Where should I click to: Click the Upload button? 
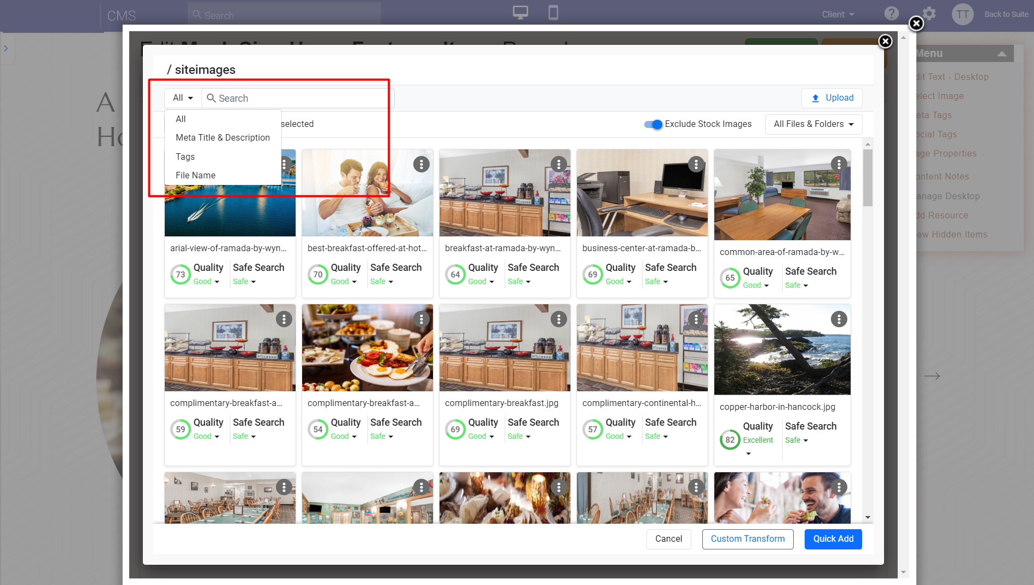[832, 98]
